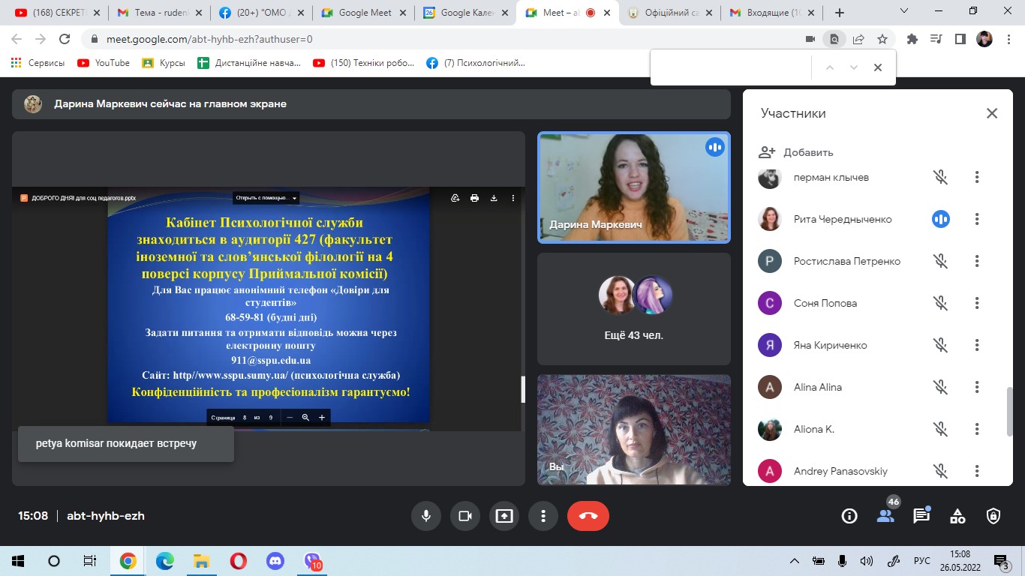
Task: Open options for Яна Кириченко
Action: 977,345
